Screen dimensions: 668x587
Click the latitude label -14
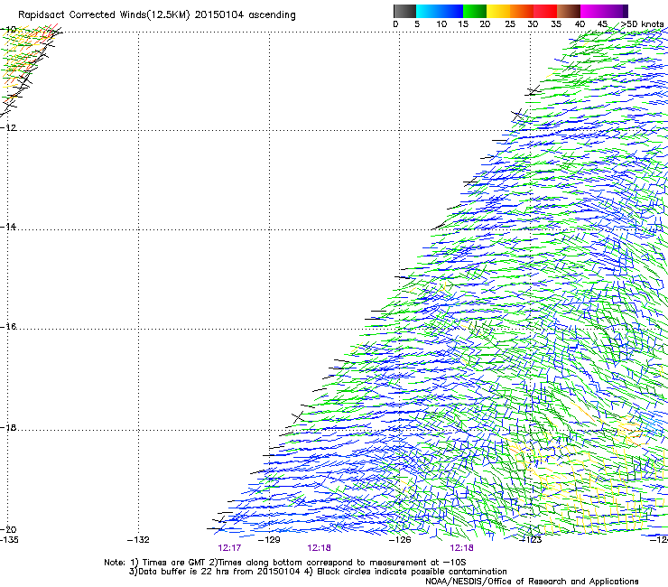point(8,227)
